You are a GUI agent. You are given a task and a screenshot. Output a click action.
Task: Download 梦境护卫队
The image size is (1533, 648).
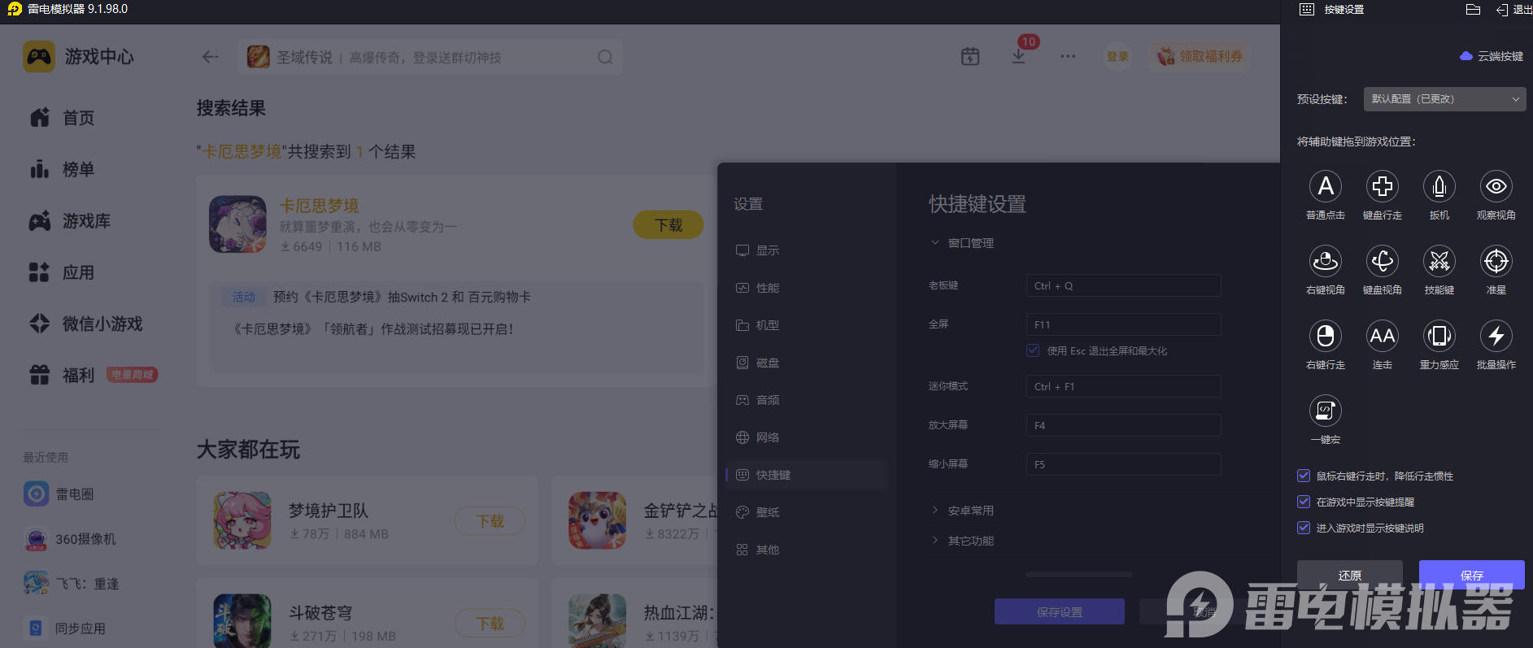point(490,521)
